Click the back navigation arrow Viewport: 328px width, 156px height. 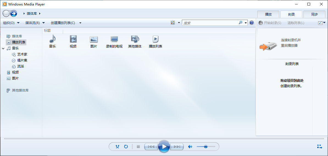[6, 13]
